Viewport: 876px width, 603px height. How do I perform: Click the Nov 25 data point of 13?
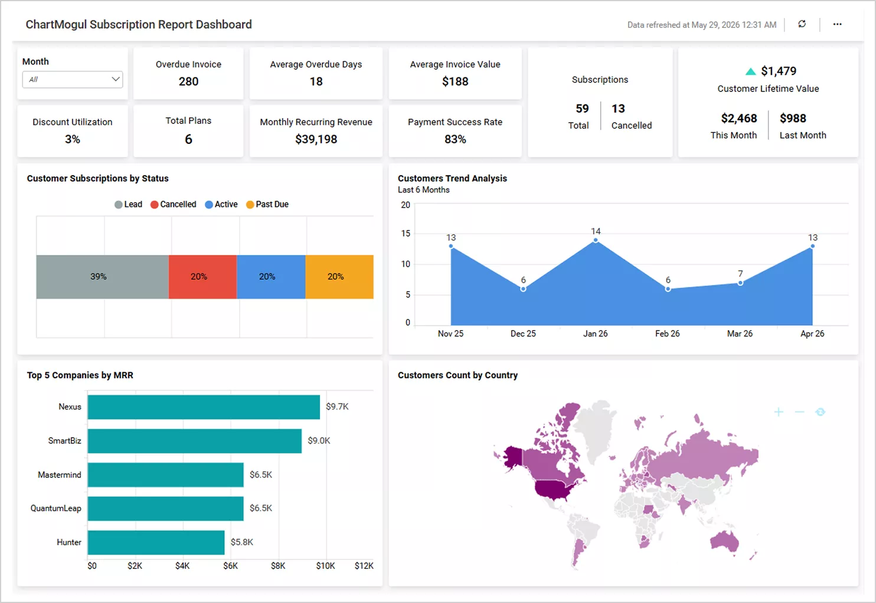[x=451, y=246]
